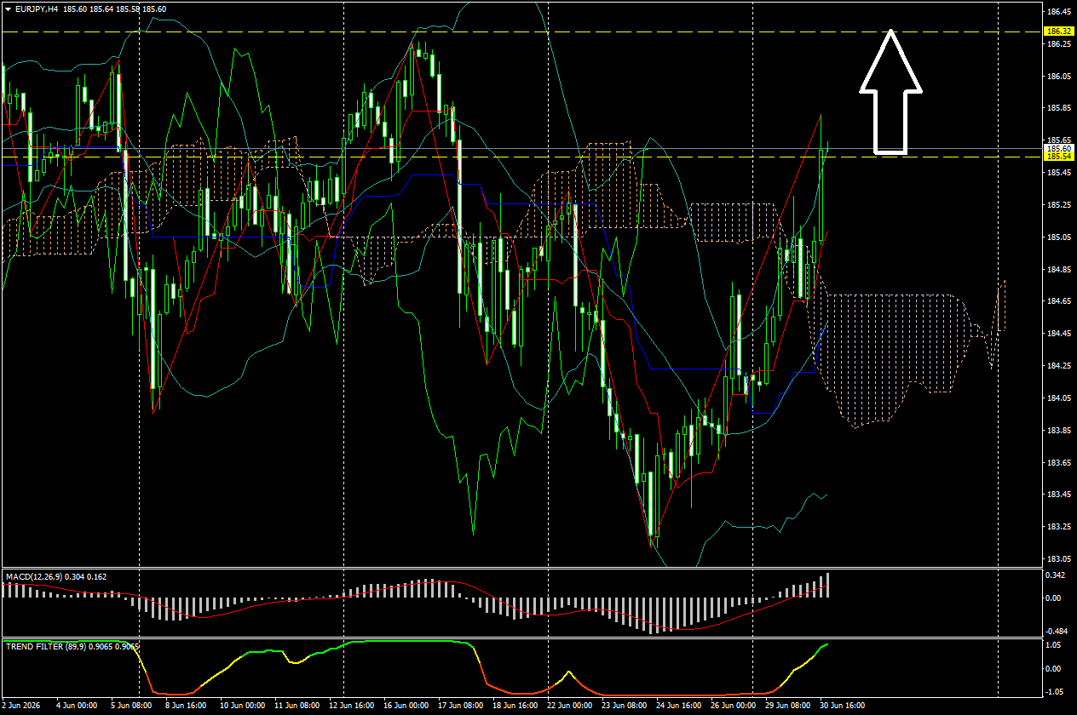
Task: Open the chart menu triangle beside EURJPY,H4
Action: pos(8,9)
